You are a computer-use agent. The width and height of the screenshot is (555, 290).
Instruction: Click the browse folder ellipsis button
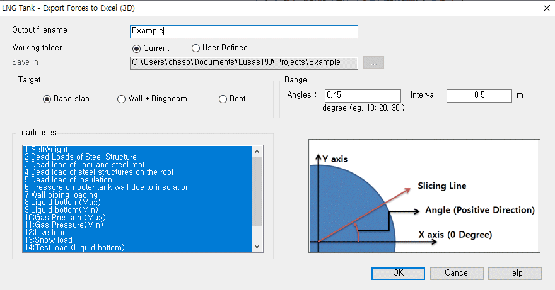pos(373,62)
